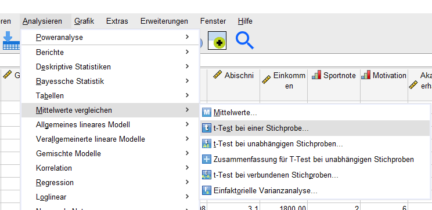Expand the Bayessche Statistik submenu arrow
The height and width of the screenshot is (210, 432).
click(x=188, y=81)
